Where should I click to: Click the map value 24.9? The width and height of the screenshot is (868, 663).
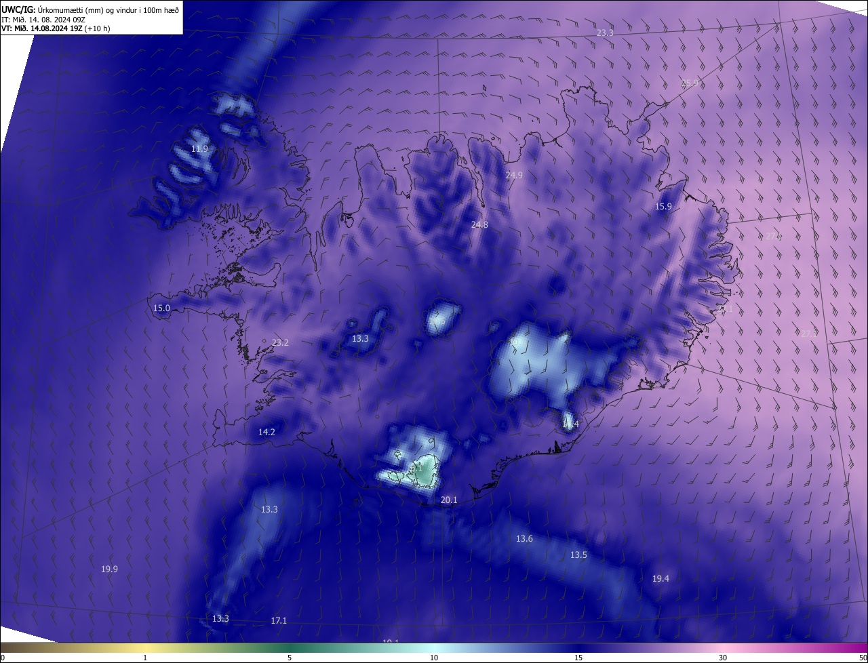tap(514, 175)
